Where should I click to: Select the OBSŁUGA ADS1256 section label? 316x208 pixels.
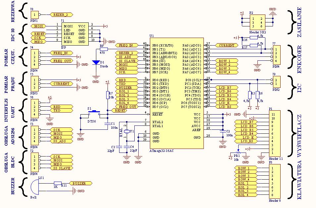(x=9, y=136)
